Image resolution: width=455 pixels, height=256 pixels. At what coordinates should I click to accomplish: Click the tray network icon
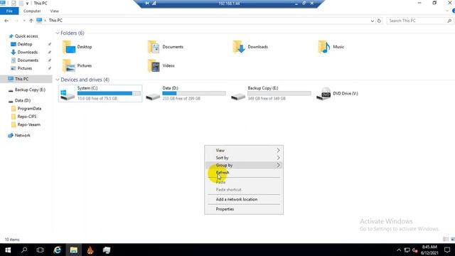(x=407, y=250)
